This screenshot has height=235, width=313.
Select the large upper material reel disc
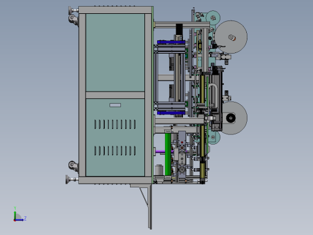point(232,37)
